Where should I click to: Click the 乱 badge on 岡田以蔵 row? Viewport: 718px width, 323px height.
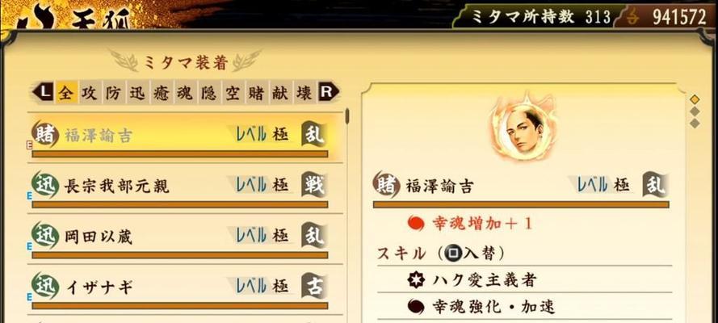pos(314,235)
